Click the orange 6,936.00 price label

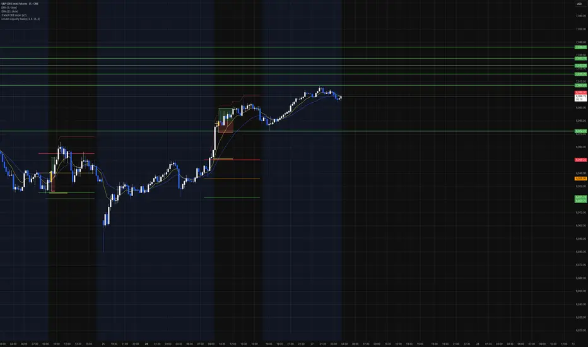click(580, 179)
